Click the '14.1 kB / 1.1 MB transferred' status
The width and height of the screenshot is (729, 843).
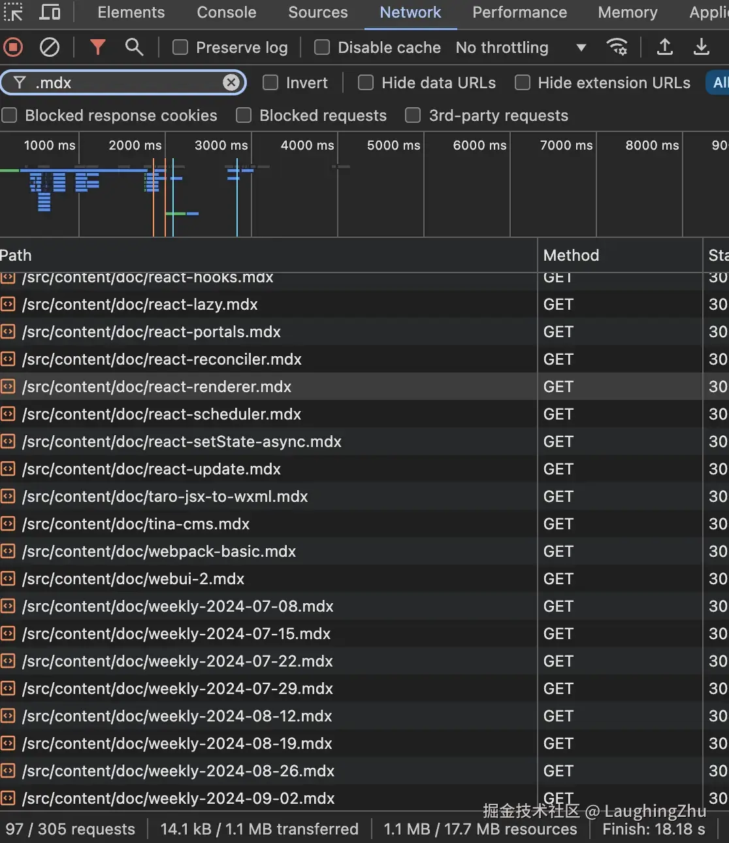click(x=259, y=829)
